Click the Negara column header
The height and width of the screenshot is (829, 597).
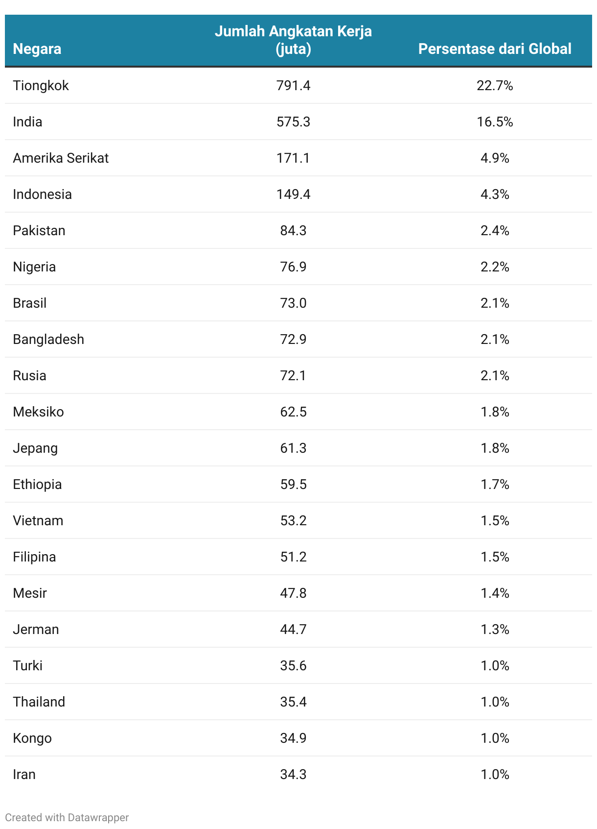coord(37,49)
